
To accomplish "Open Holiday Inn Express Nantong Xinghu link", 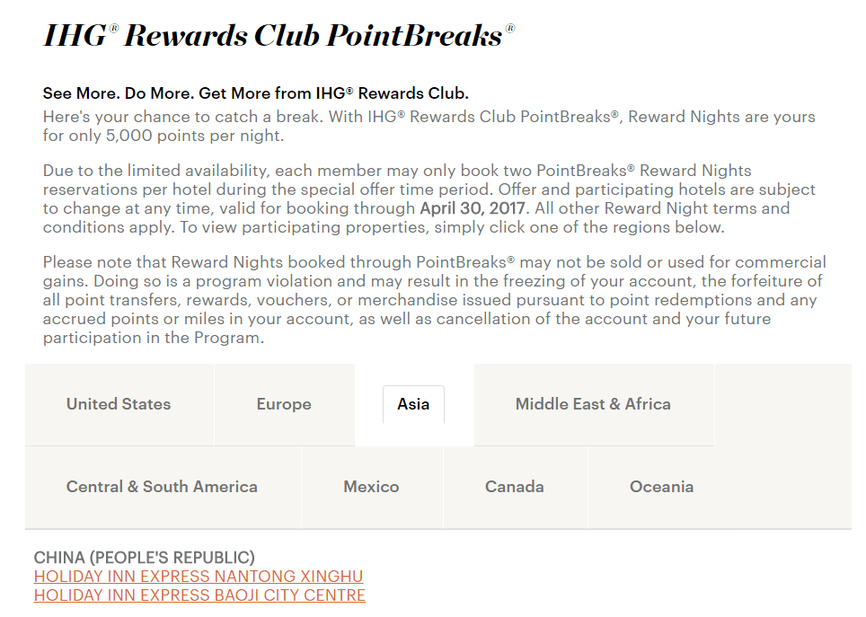I will tap(199, 577).
